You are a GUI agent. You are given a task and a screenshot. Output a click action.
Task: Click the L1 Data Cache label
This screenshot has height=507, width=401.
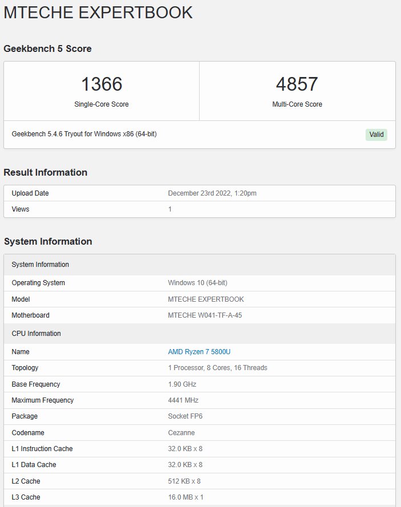tap(34, 465)
